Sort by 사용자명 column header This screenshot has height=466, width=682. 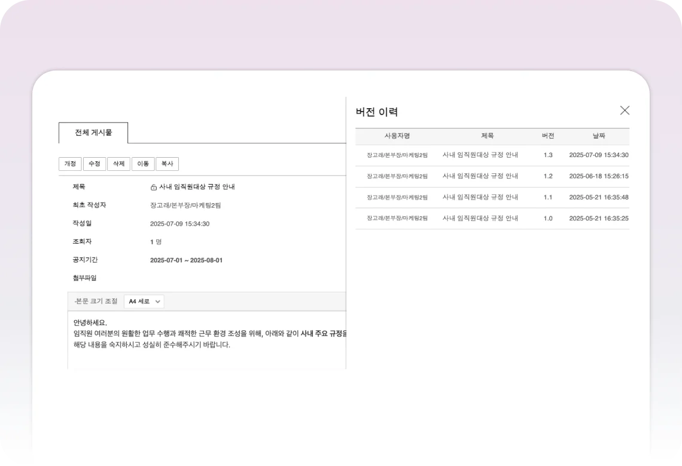click(x=397, y=136)
